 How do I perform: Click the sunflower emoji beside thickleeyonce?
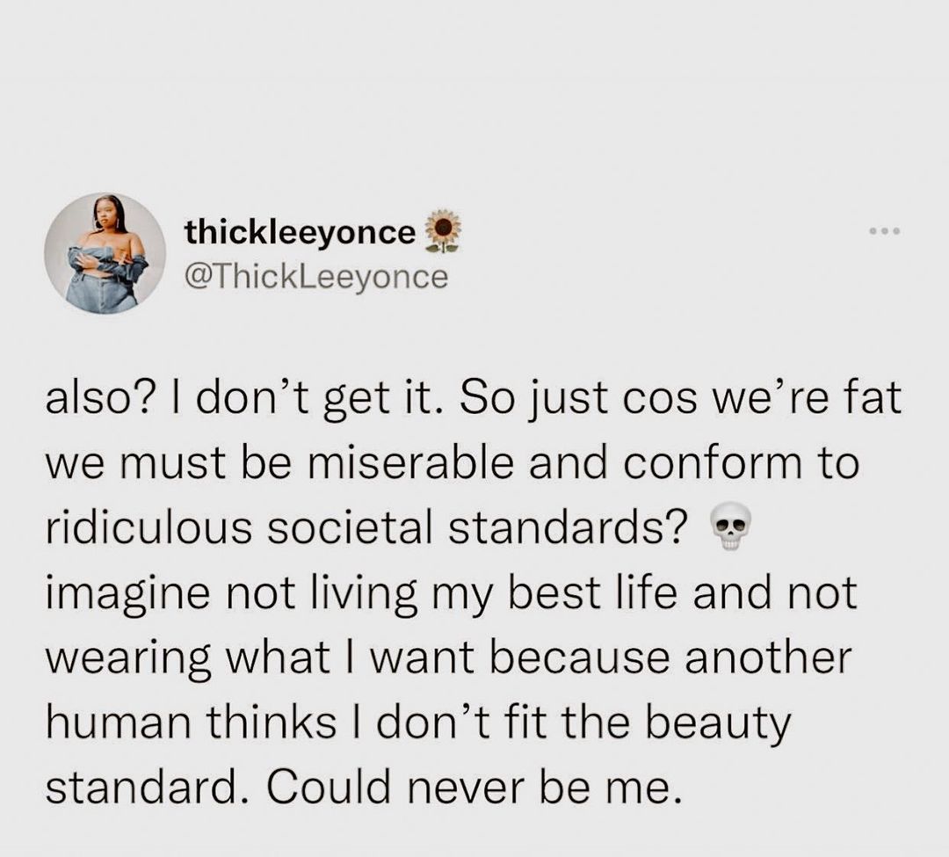coord(442,231)
